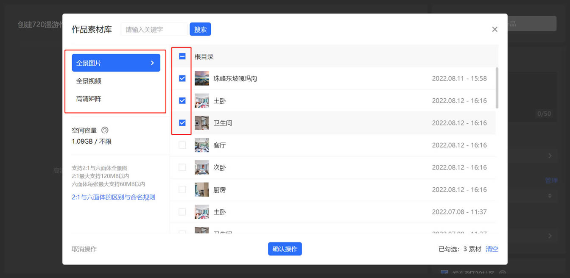This screenshot has height=278, width=570.
Task: Check the 主卧 2022.07.08 checkbox
Action: click(x=182, y=211)
